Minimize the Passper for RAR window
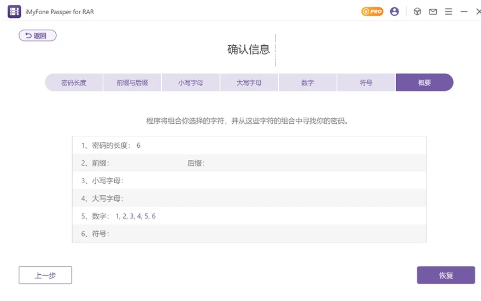481x301 pixels. click(464, 11)
